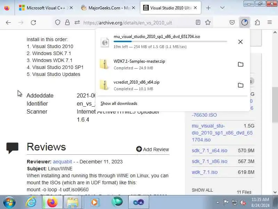Select the '11 Files' text
278x209 pixels.
(244, 192)
